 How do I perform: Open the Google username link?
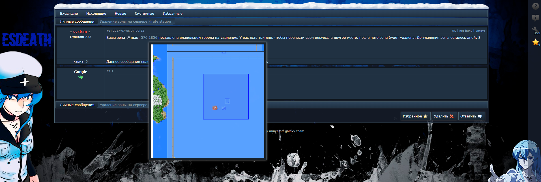(x=81, y=72)
